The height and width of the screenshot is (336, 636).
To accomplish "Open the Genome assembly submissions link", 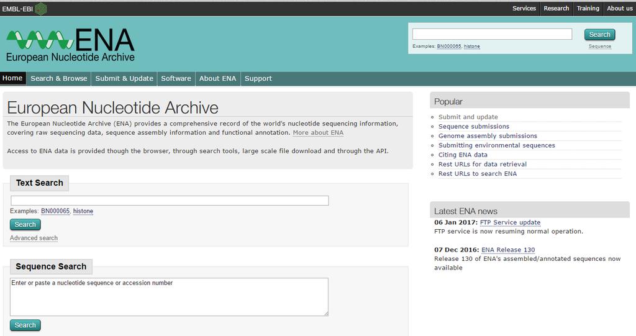I will coord(488,136).
